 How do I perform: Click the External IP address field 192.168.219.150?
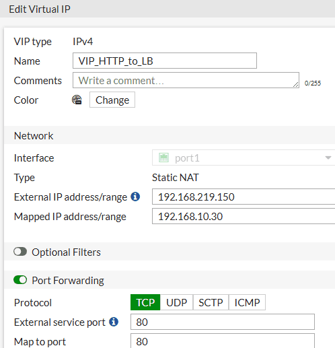coord(244,197)
